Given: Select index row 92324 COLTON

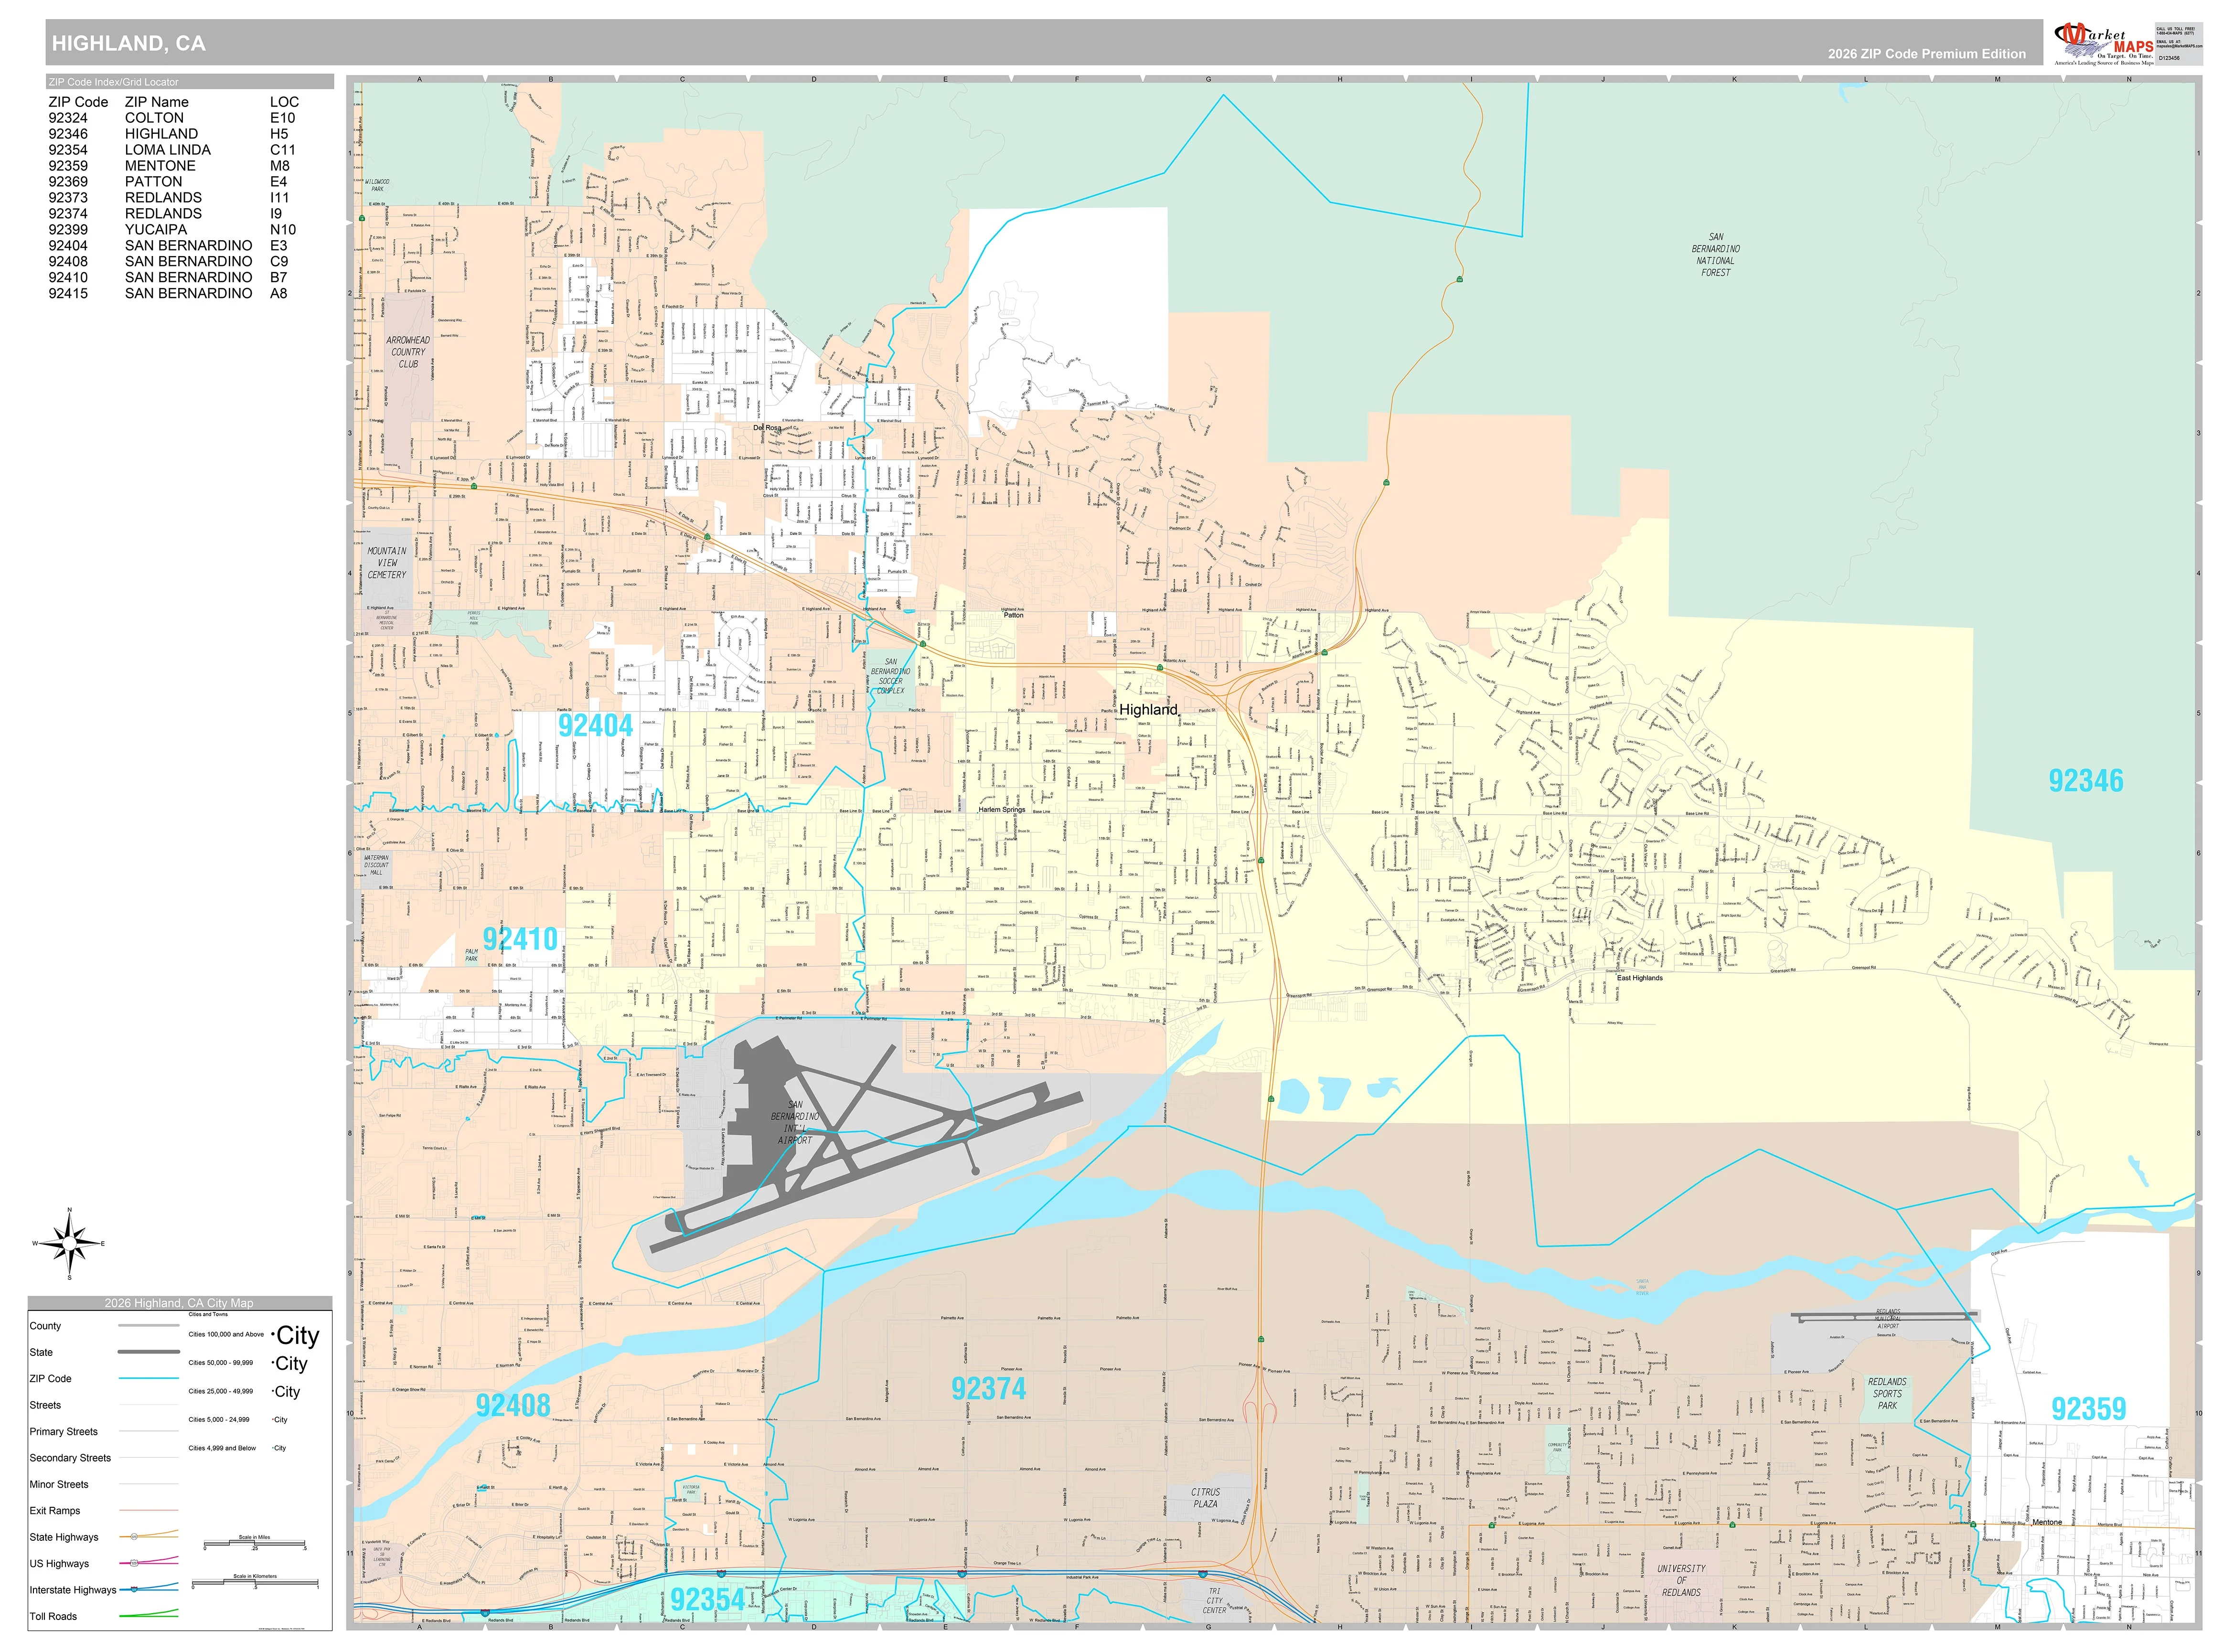Looking at the screenshot, I should [x=172, y=118].
